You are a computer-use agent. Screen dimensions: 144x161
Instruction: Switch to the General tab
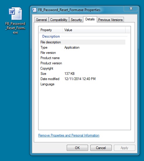click(41, 20)
